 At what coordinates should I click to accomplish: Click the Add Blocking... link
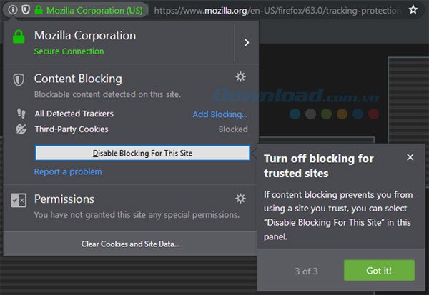tap(220, 114)
